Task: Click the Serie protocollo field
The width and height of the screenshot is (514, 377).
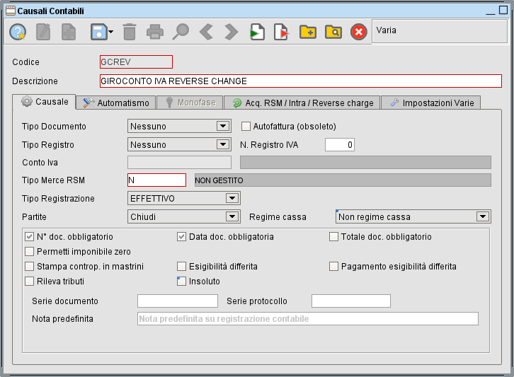Action: coord(351,301)
